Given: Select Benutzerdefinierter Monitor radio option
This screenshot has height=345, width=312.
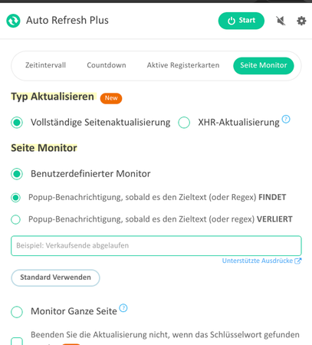Looking at the screenshot, I should tap(17, 174).
